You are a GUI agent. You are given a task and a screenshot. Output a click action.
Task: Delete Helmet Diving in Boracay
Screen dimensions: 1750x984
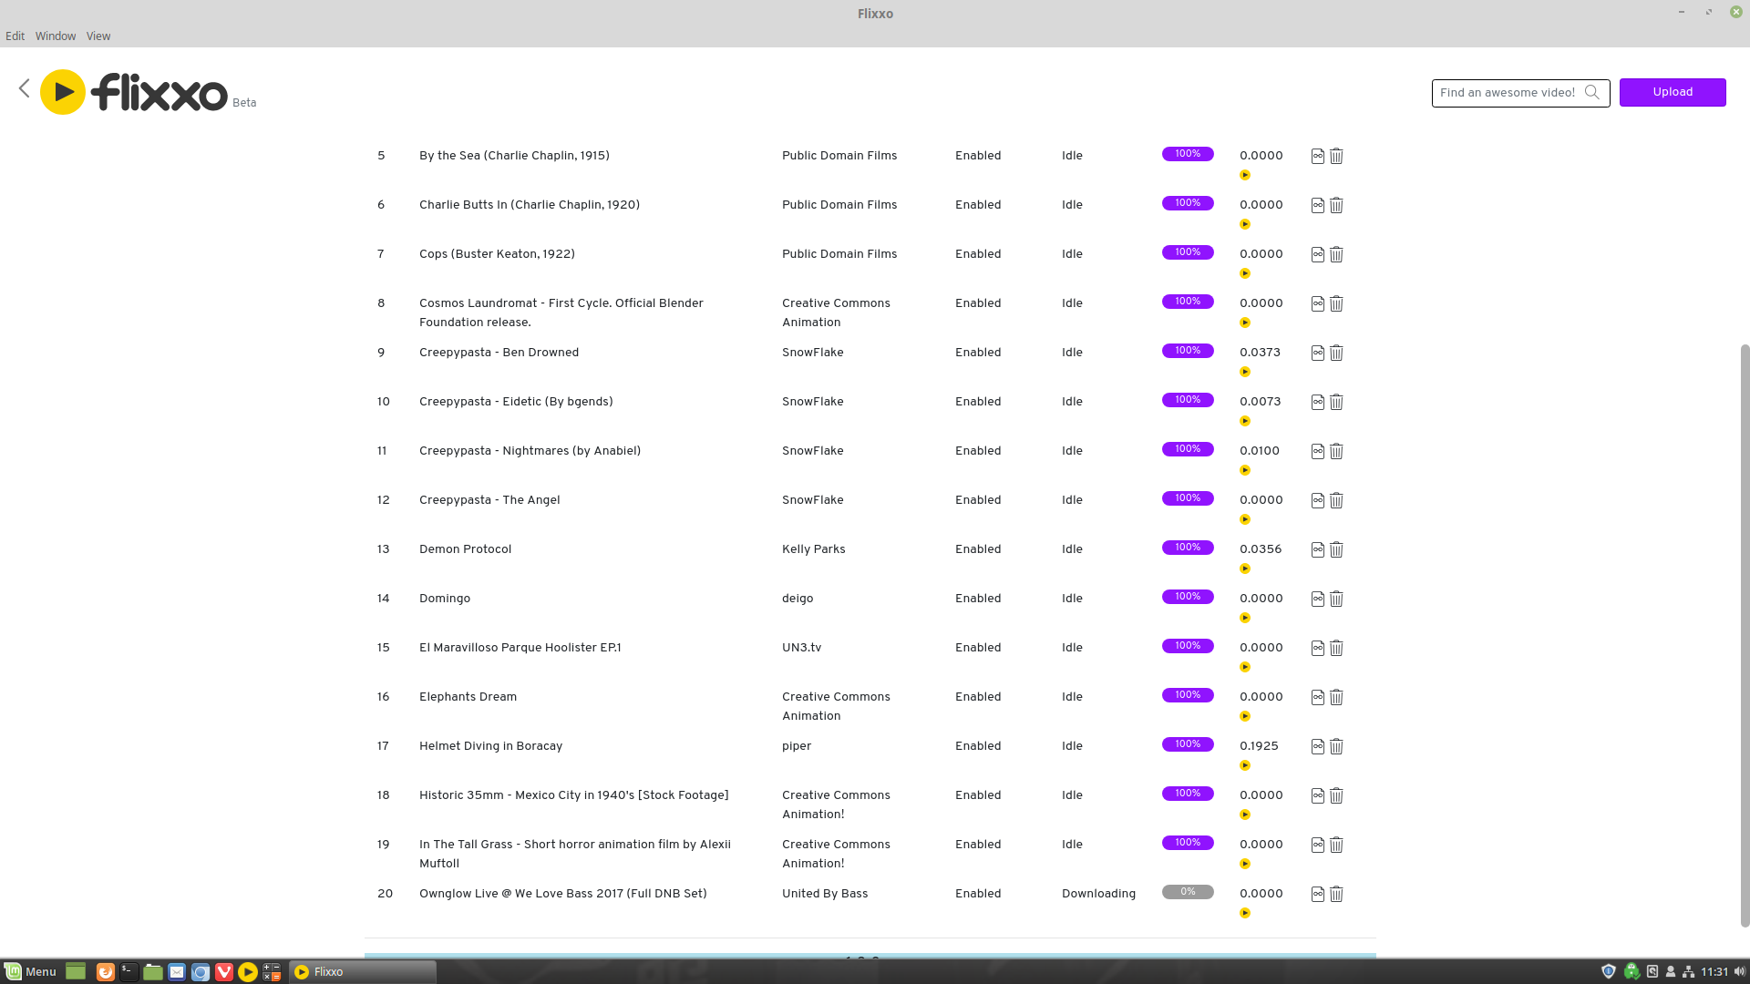pos(1336,746)
